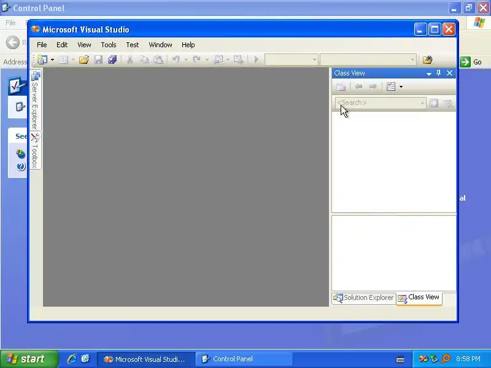Open the Edit menu
The image size is (491, 368).
pyautogui.click(x=62, y=45)
